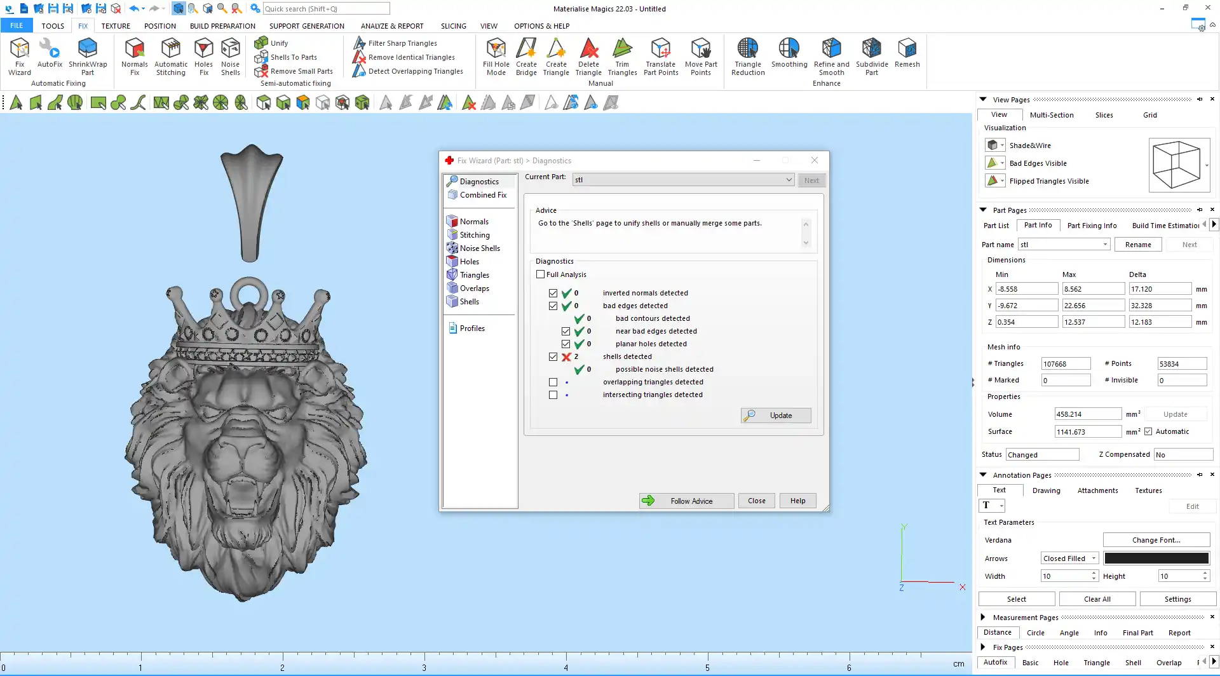Uncheck shells detected checkbox
1220x676 pixels.
[x=553, y=356]
